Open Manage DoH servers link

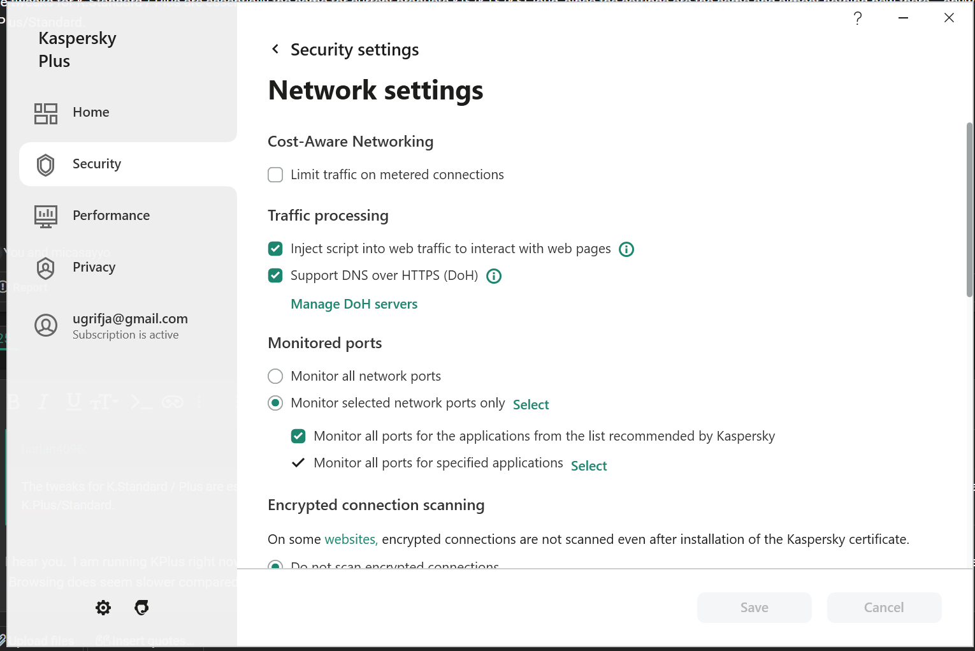pos(354,304)
